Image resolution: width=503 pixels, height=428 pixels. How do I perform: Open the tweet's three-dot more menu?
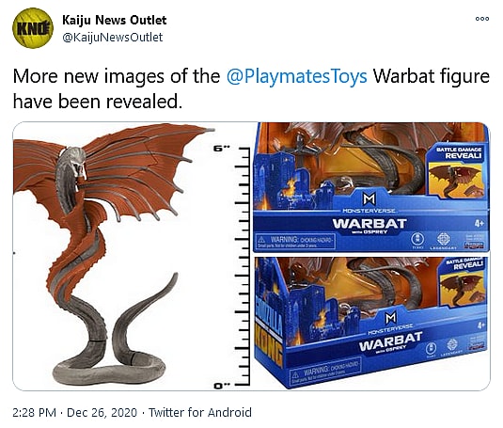(482, 19)
